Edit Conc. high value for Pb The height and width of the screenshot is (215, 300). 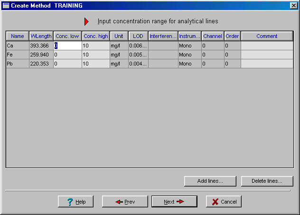pyautogui.click(x=96, y=64)
